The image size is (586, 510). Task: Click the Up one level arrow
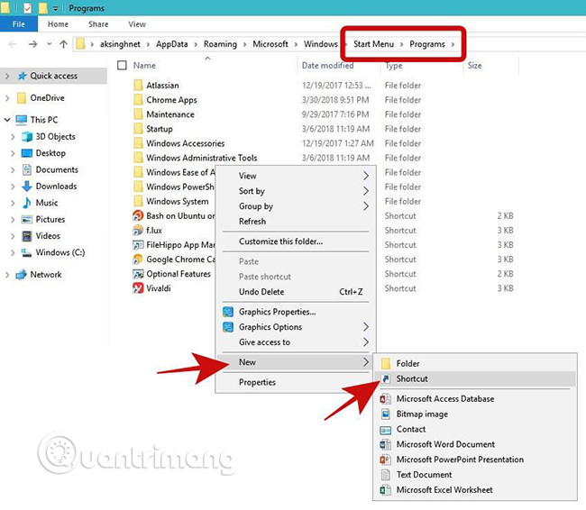[x=63, y=44]
